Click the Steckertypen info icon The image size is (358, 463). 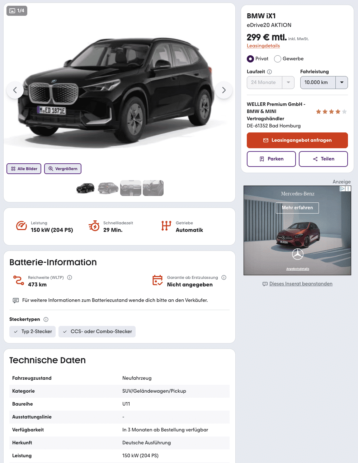(x=46, y=319)
